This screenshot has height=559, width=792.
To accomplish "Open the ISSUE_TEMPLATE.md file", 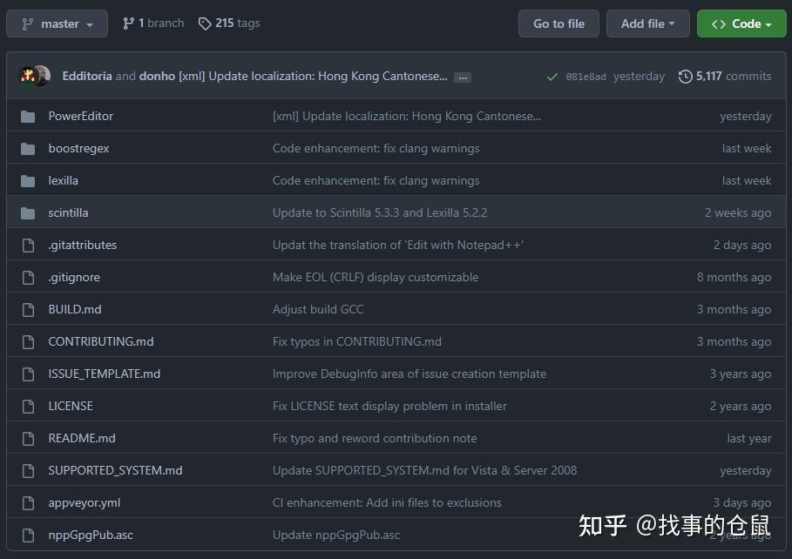I will click(105, 374).
